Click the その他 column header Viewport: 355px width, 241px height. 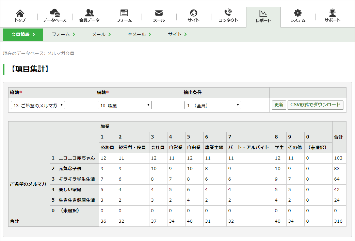coord(295,148)
